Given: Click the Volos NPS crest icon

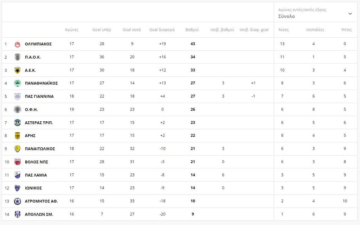Looking at the screenshot, I should click(17, 162).
